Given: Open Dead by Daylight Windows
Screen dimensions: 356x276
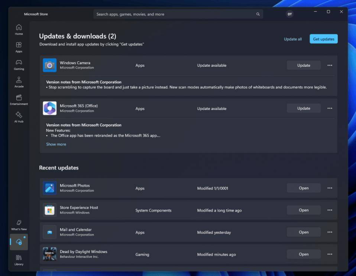Looking at the screenshot, I should [304, 254].
